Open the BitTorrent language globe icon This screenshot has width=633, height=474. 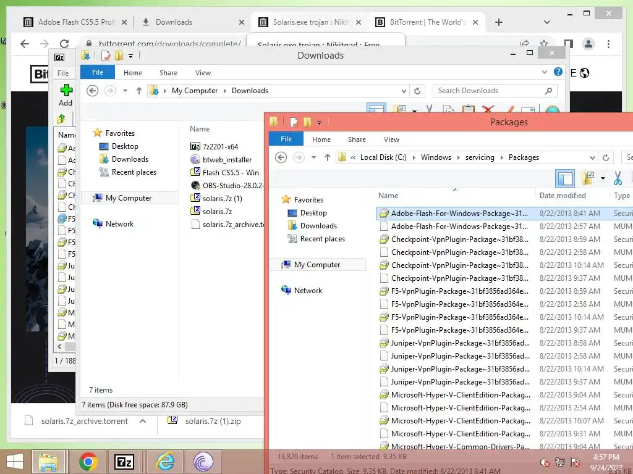pyautogui.click(x=584, y=73)
